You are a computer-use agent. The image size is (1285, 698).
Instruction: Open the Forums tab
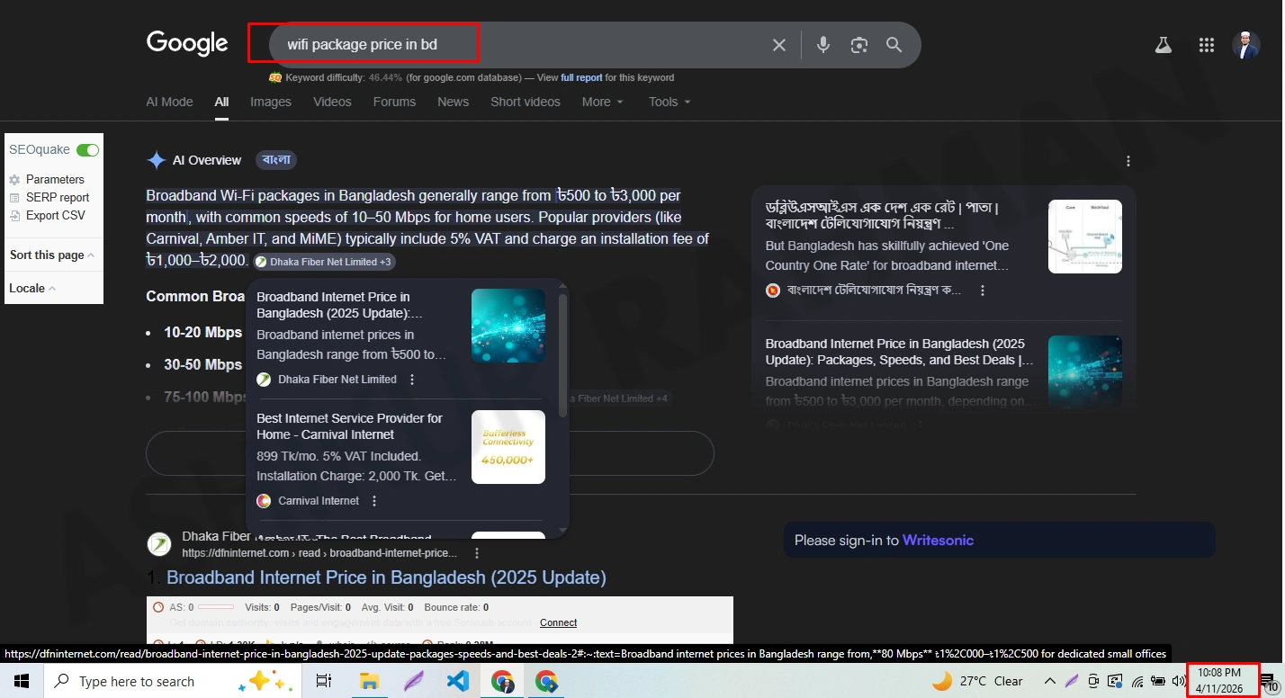point(394,102)
